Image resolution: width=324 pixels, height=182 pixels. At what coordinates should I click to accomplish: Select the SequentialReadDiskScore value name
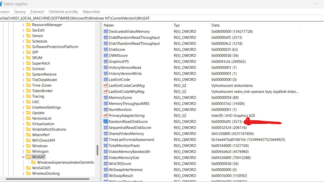130,127
